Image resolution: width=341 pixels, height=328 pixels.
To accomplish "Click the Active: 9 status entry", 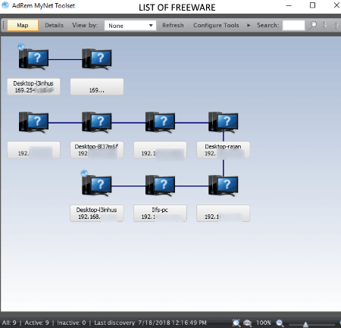I will (x=36, y=323).
